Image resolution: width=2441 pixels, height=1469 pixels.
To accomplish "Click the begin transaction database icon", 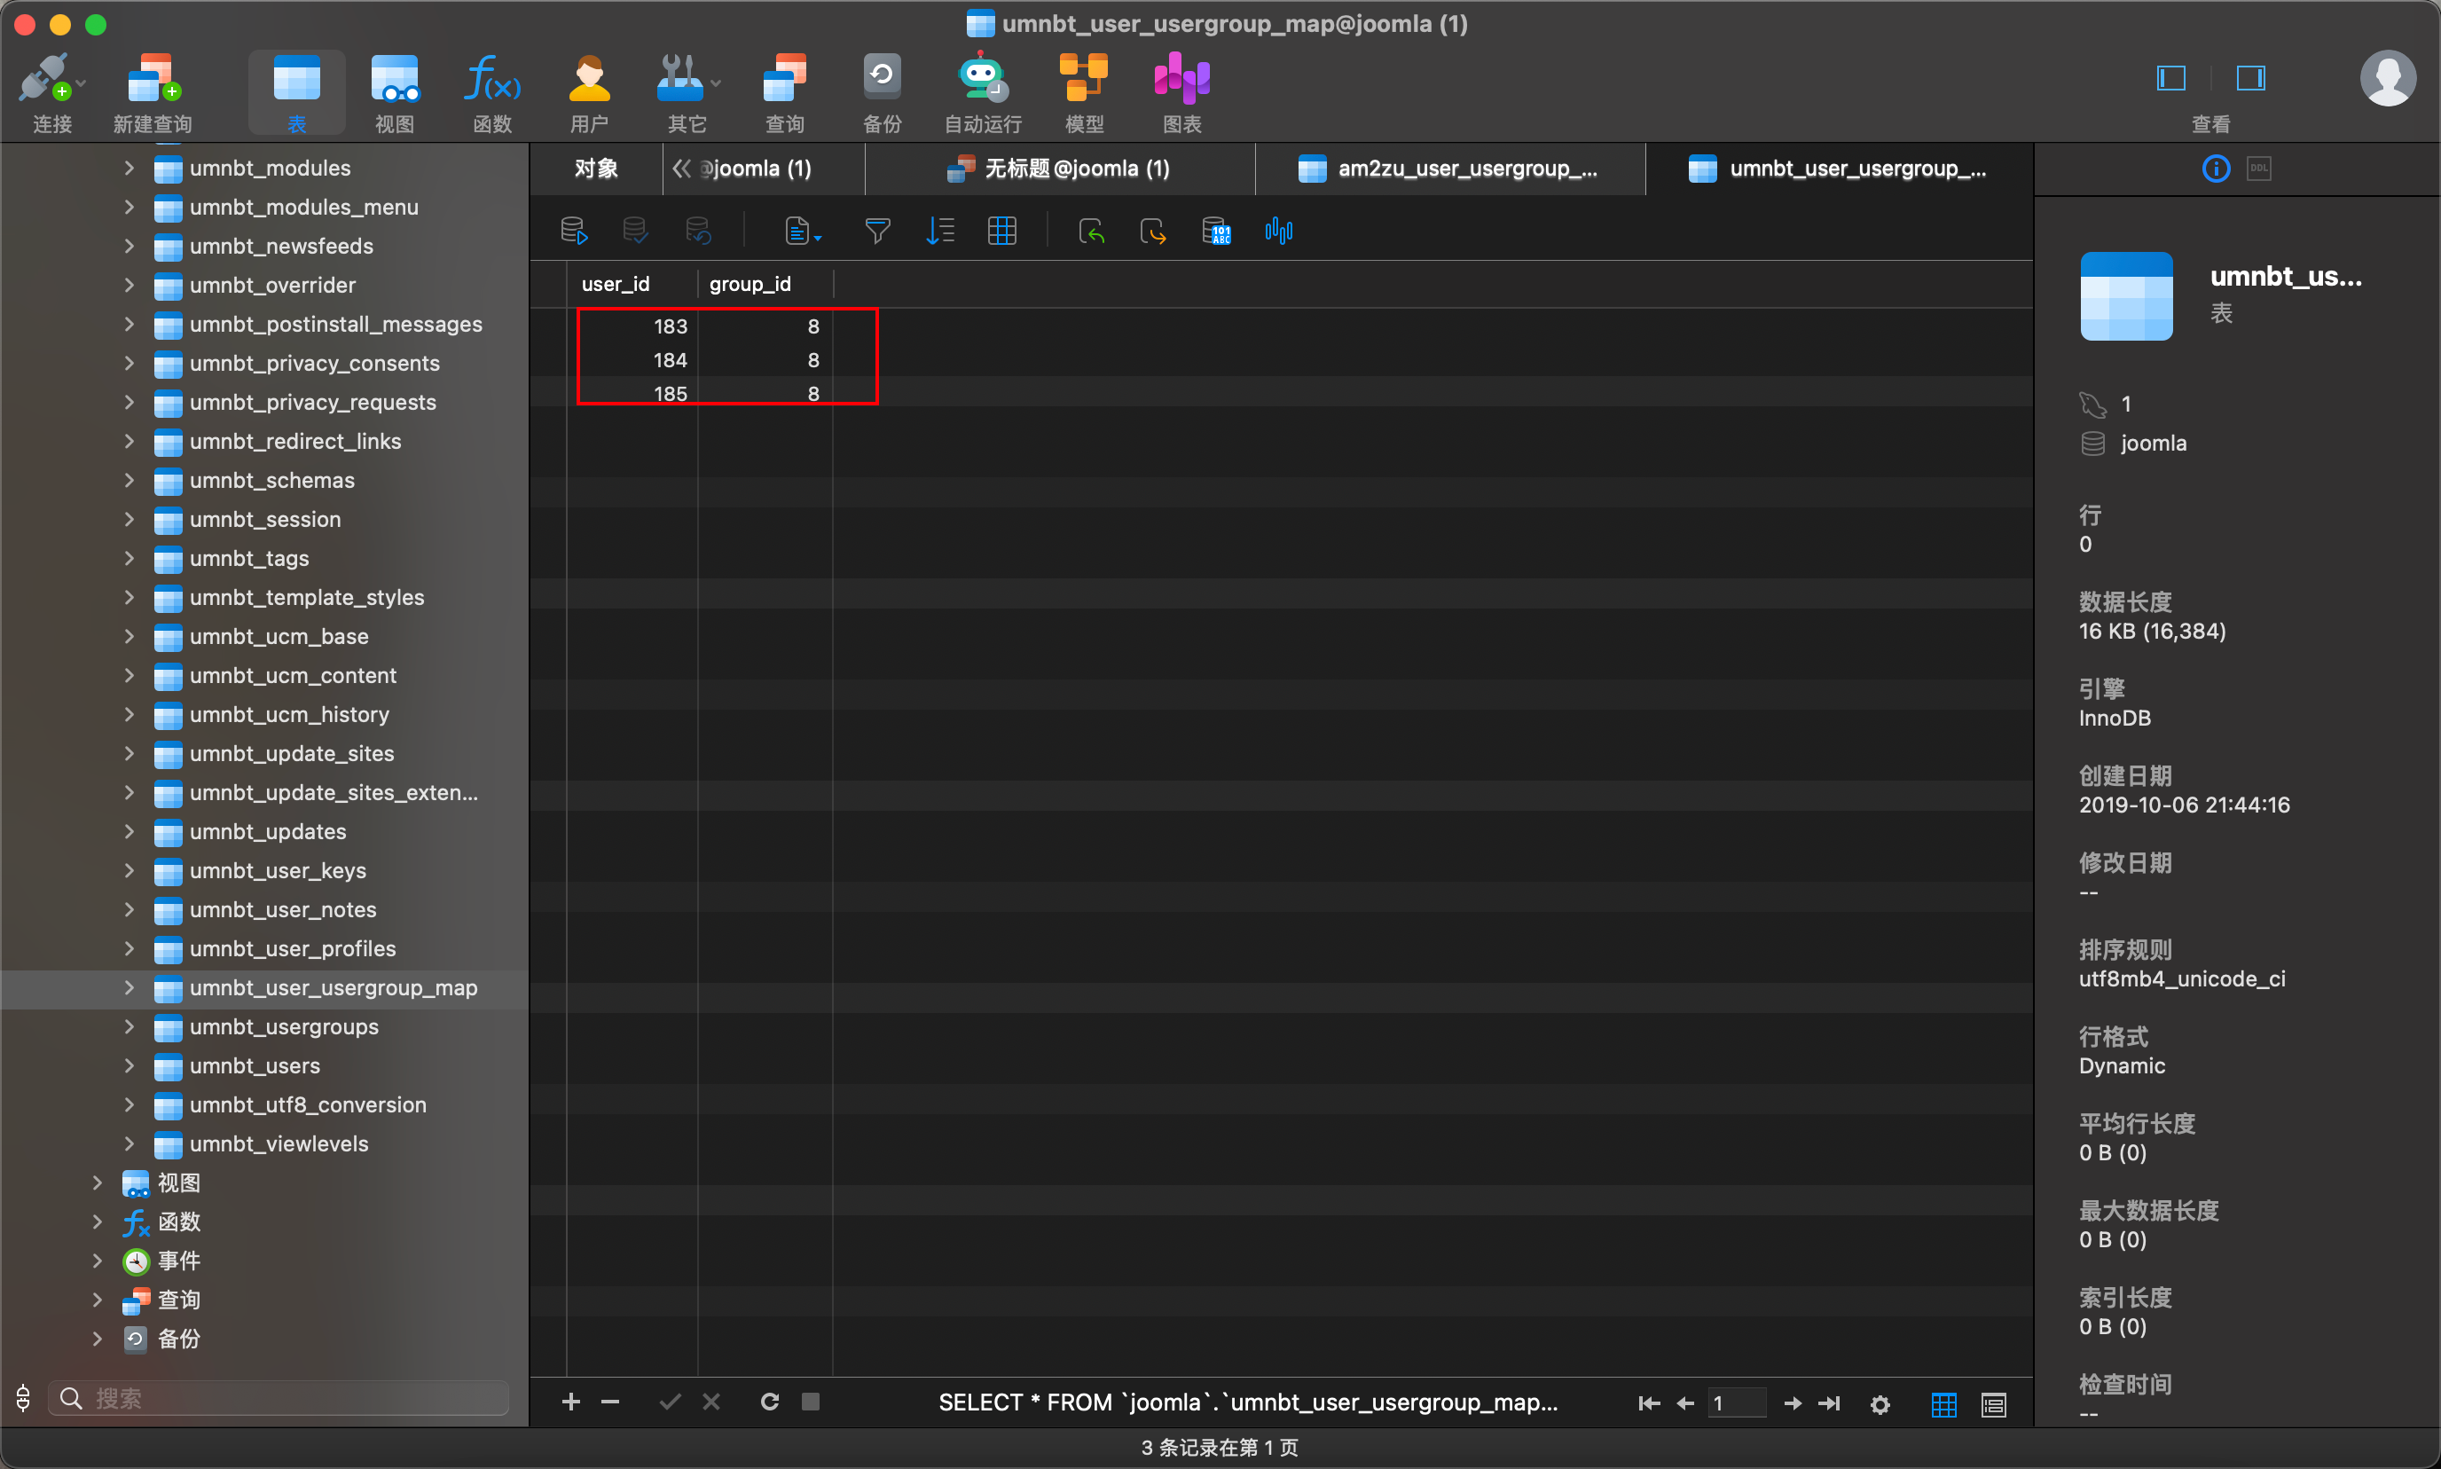I will click(x=573, y=232).
